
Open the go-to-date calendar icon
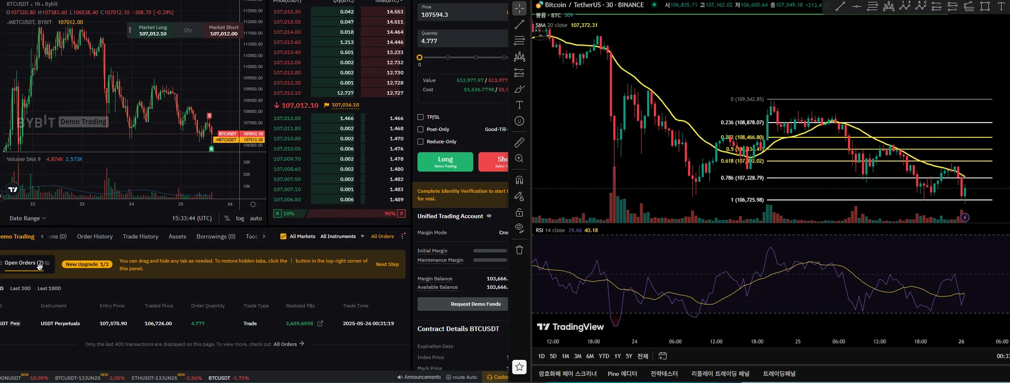click(663, 356)
